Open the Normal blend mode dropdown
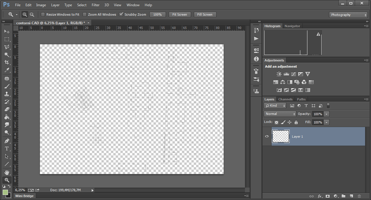 pyautogui.click(x=280, y=114)
